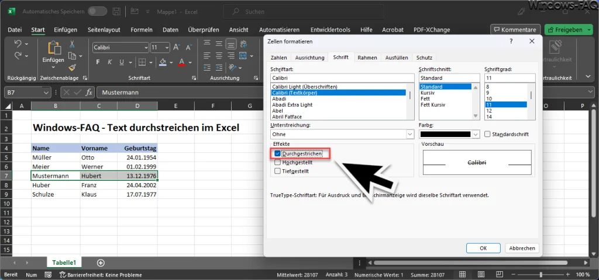Open the Einfügen ribbon tab
This screenshot has width=599, height=280.
click(x=66, y=30)
